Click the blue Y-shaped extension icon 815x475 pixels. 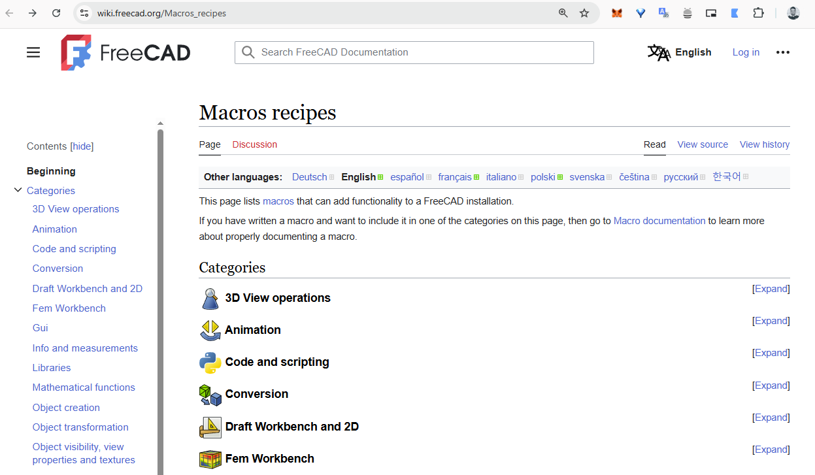pos(640,13)
